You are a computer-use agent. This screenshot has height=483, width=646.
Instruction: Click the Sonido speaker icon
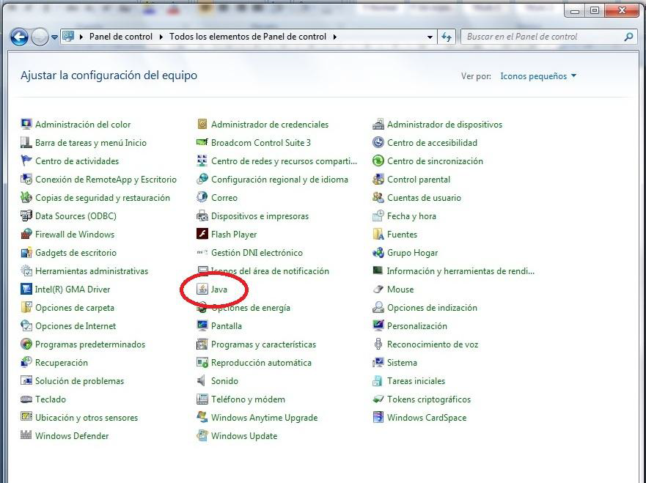202,380
